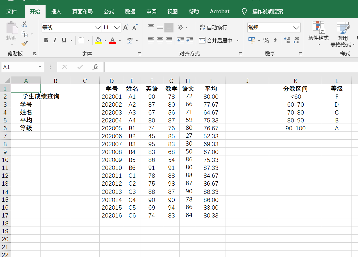Select column D header
Image resolution: width=358 pixels, height=257 pixels.
(x=112, y=81)
